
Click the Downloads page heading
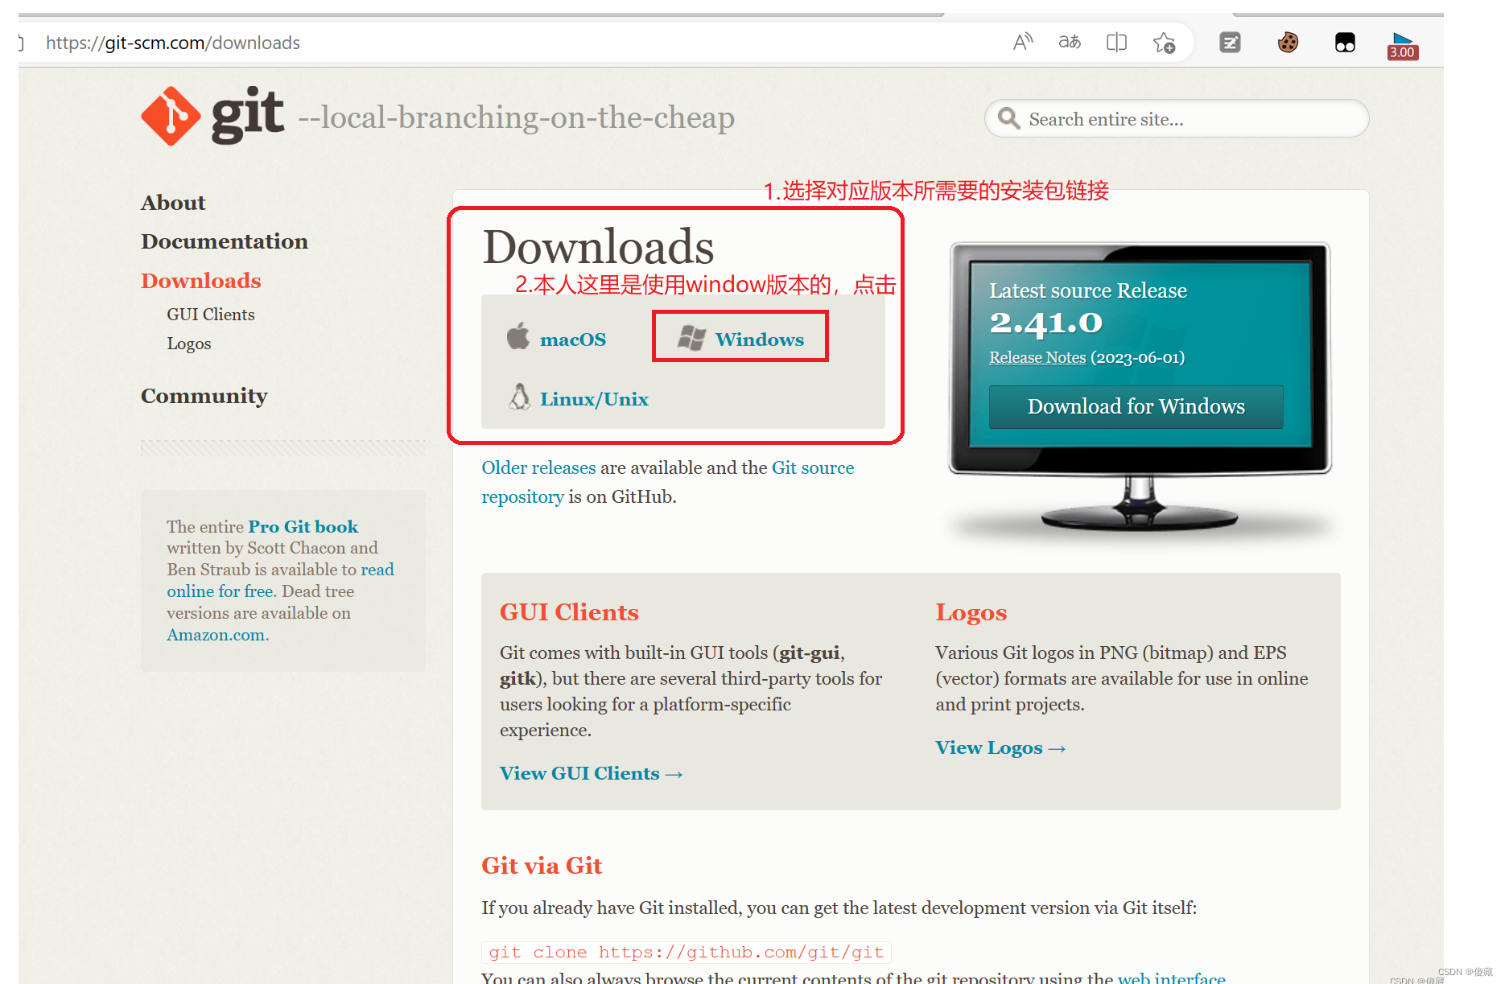(598, 246)
